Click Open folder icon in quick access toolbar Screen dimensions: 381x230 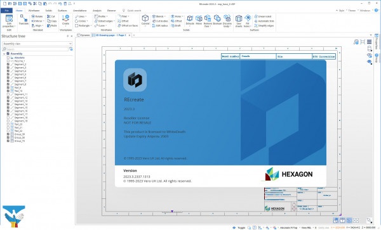(10, 4)
